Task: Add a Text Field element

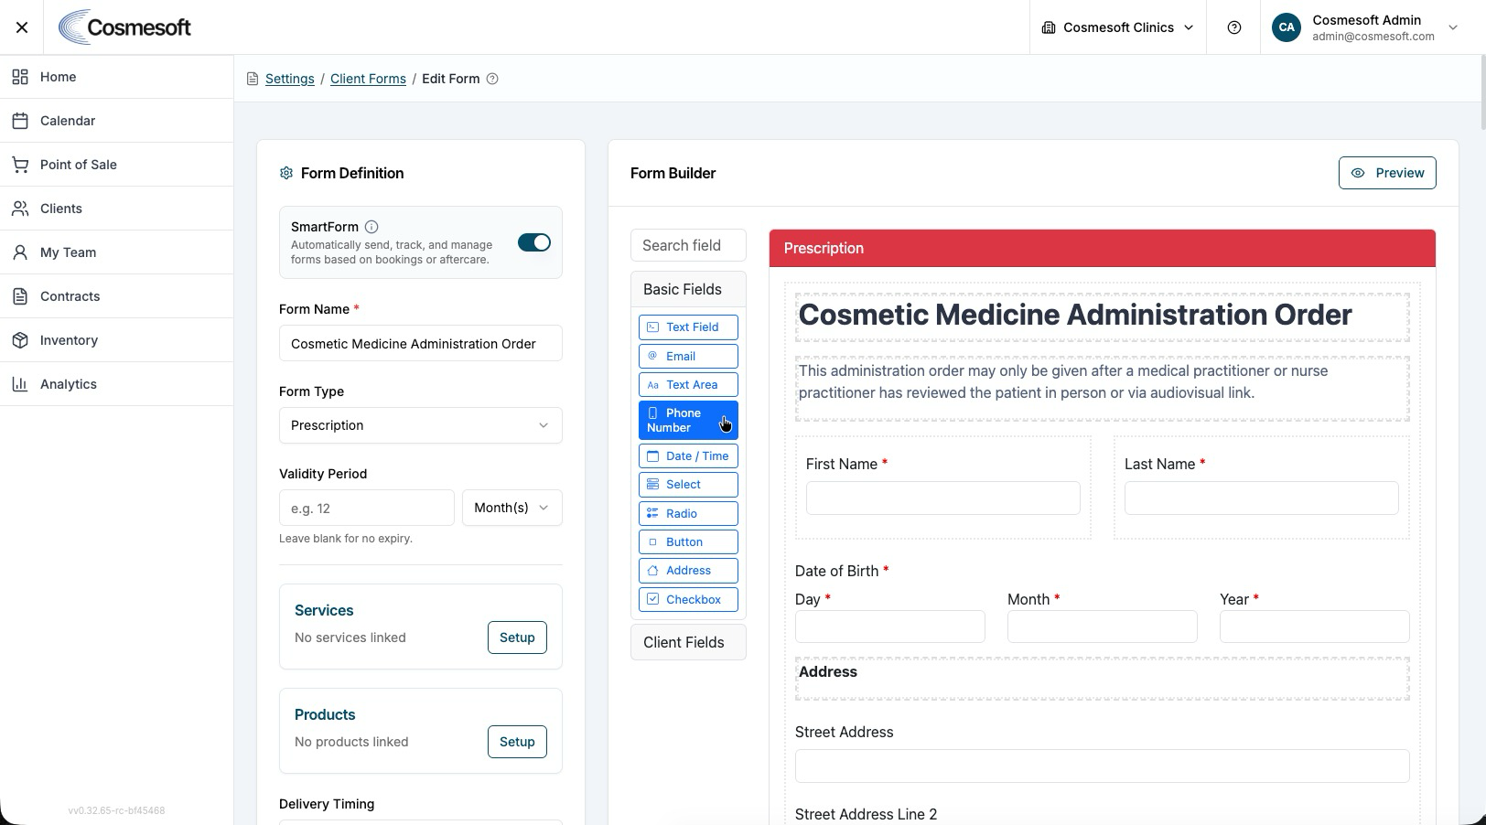Action: coord(688,327)
